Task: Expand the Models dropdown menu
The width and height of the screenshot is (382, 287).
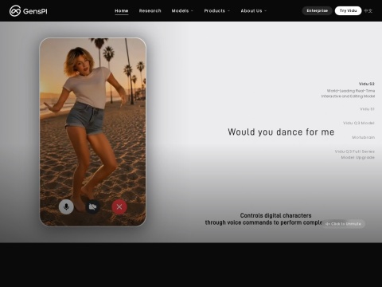Action: [182, 10]
